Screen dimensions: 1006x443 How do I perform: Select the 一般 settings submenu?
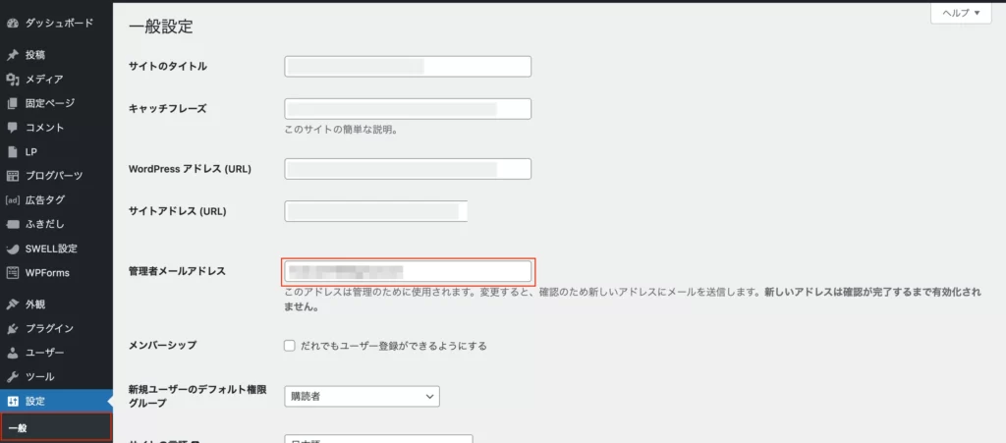click(56, 427)
